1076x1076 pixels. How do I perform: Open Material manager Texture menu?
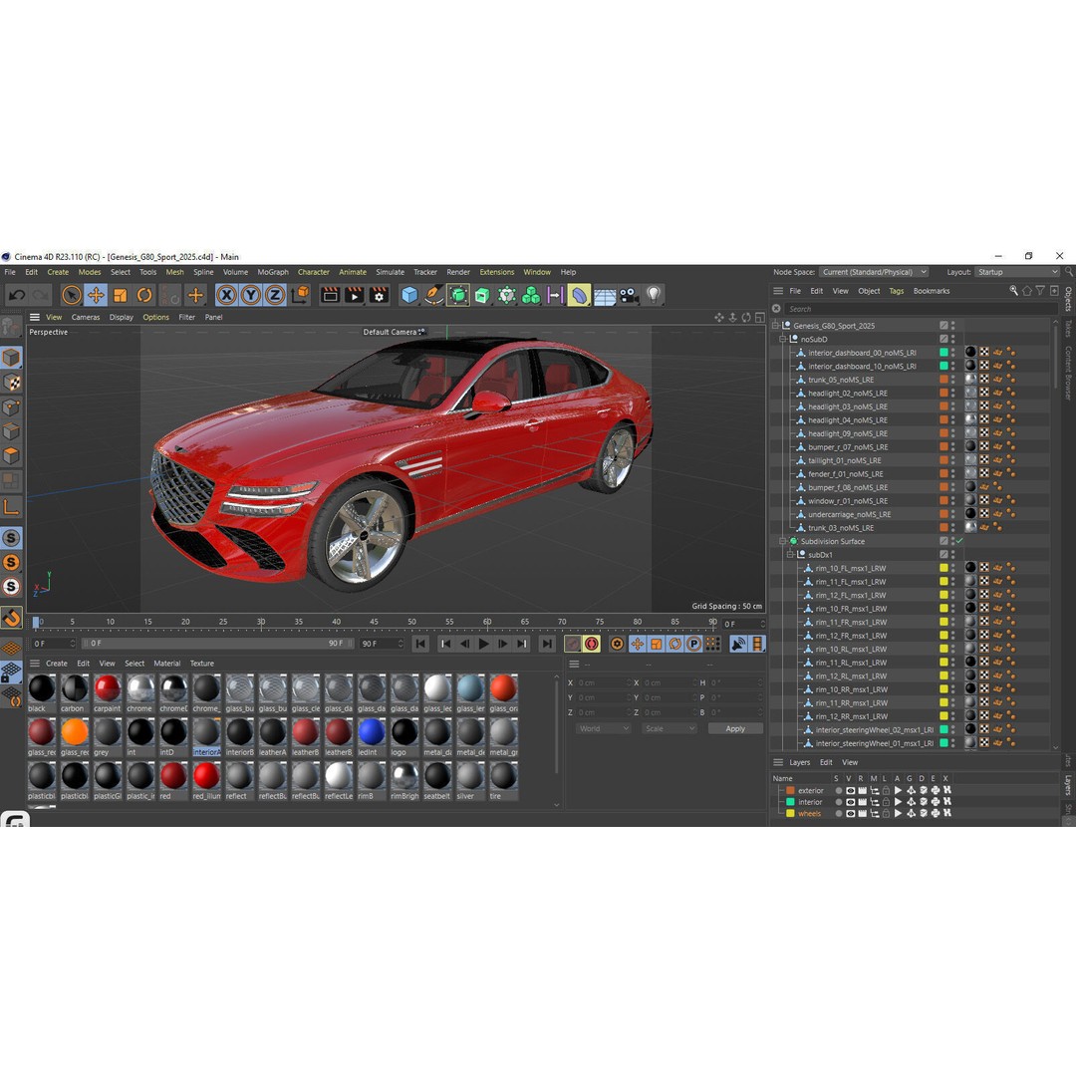(201, 664)
